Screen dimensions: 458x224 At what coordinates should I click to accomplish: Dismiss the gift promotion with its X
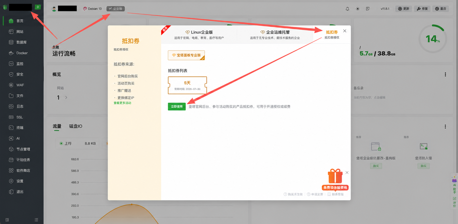pyautogui.click(x=347, y=173)
